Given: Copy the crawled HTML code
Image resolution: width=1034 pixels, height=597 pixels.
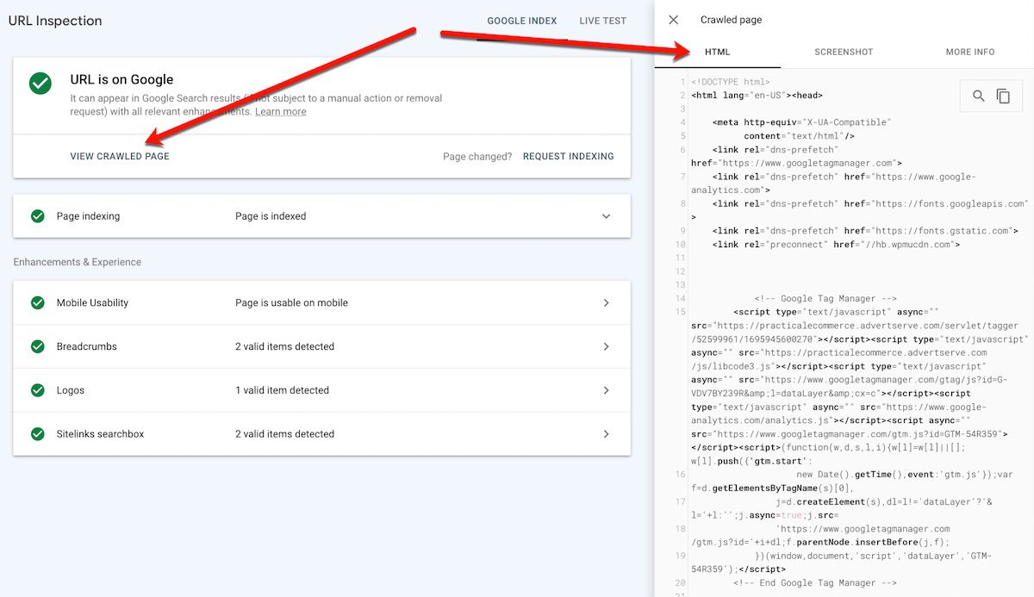Looking at the screenshot, I should point(1003,96).
